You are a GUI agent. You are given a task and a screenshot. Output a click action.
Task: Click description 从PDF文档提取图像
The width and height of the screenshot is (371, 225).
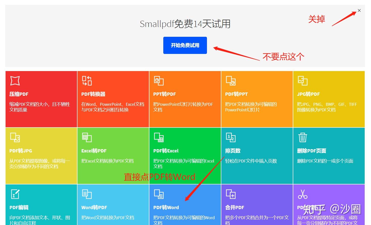pyautogui.click(x=40, y=164)
